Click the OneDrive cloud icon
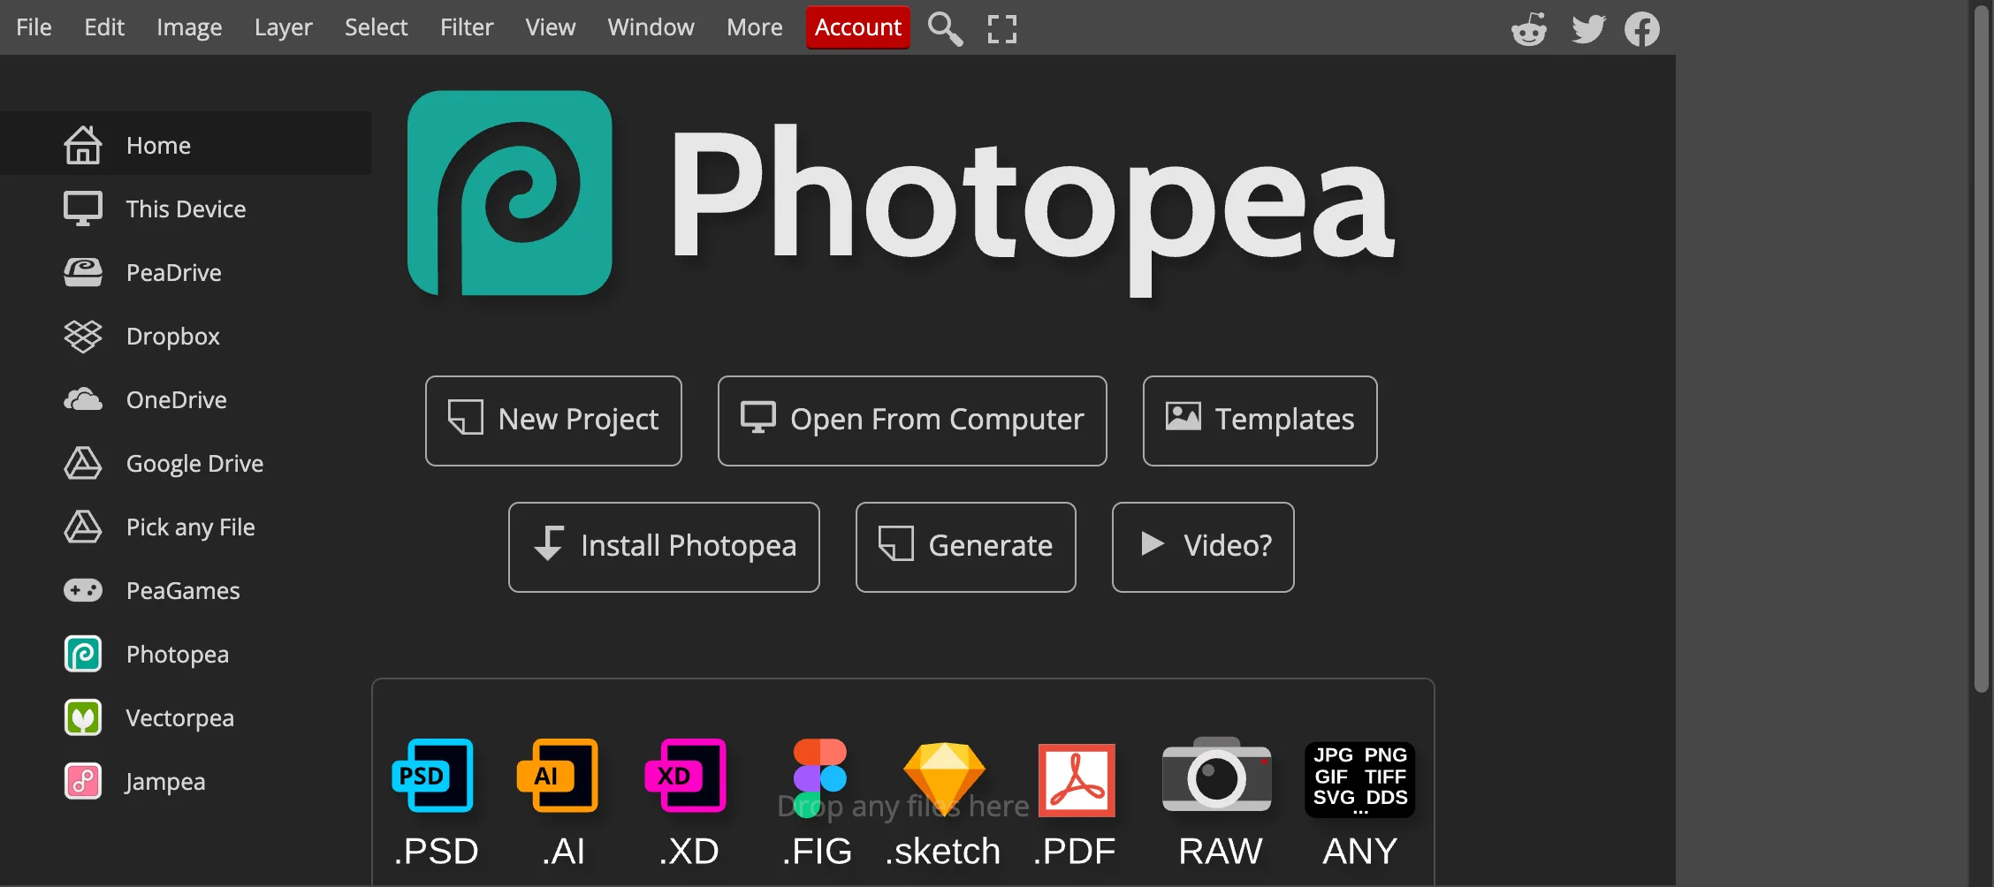Viewport: 1994px width, 887px height. tap(83, 399)
